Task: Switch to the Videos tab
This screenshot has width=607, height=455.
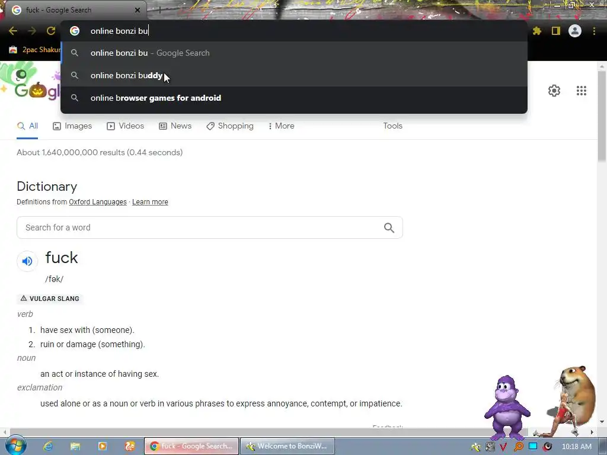Action: coord(126,126)
